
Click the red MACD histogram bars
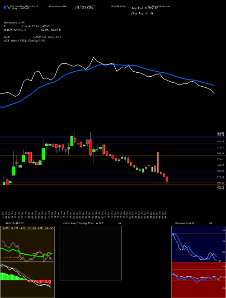(40, 281)
